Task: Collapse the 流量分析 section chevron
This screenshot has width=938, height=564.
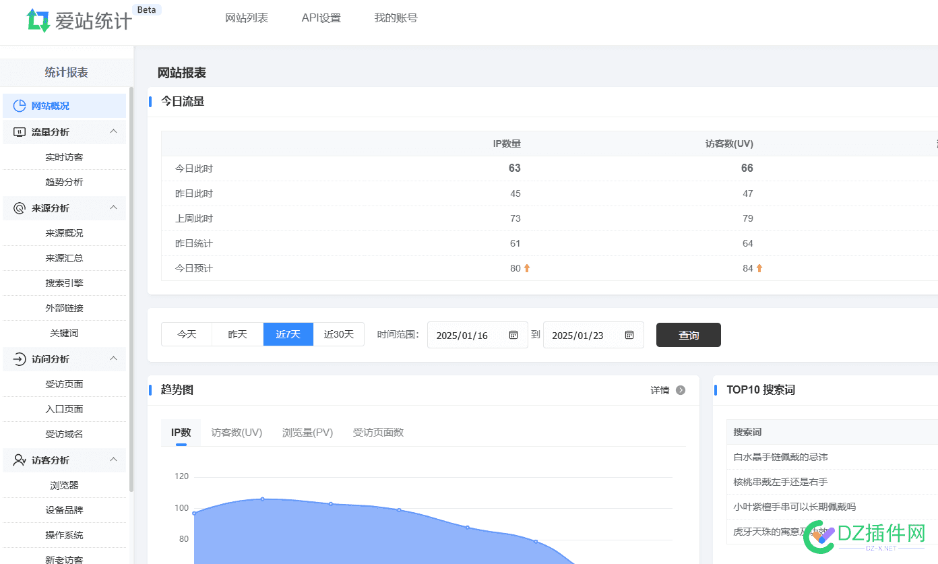Action: pyautogui.click(x=113, y=131)
